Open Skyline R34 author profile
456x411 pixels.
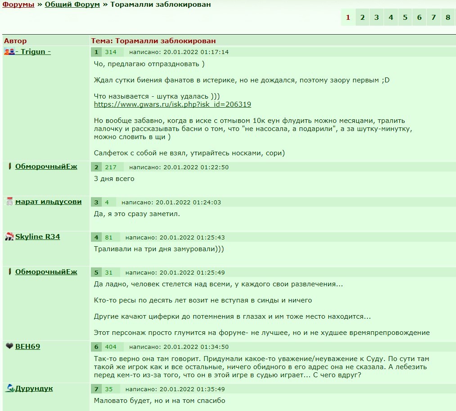[x=37, y=236]
